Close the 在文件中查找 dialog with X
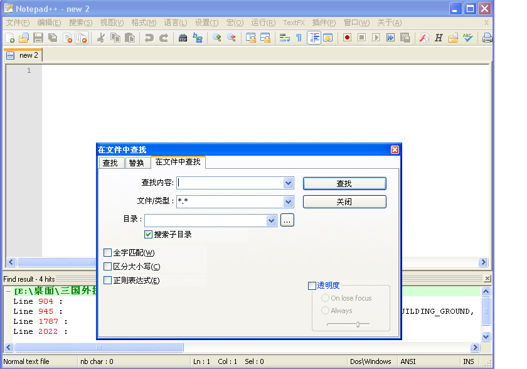This screenshot has width=527, height=369. 395,149
